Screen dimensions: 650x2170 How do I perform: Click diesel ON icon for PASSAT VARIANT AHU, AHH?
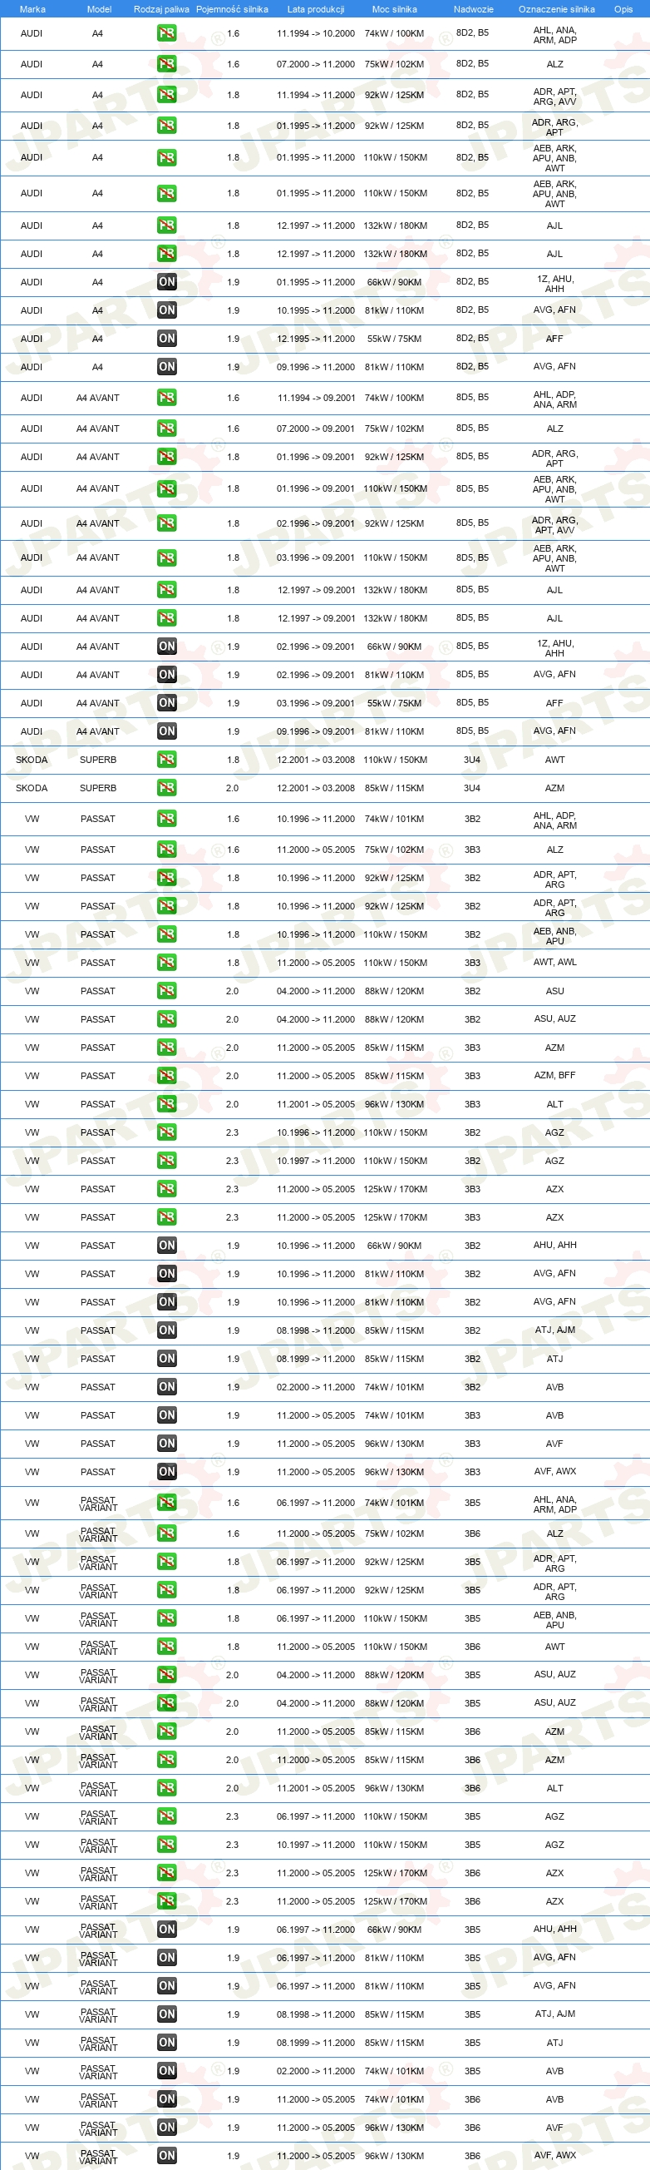click(x=167, y=1930)
